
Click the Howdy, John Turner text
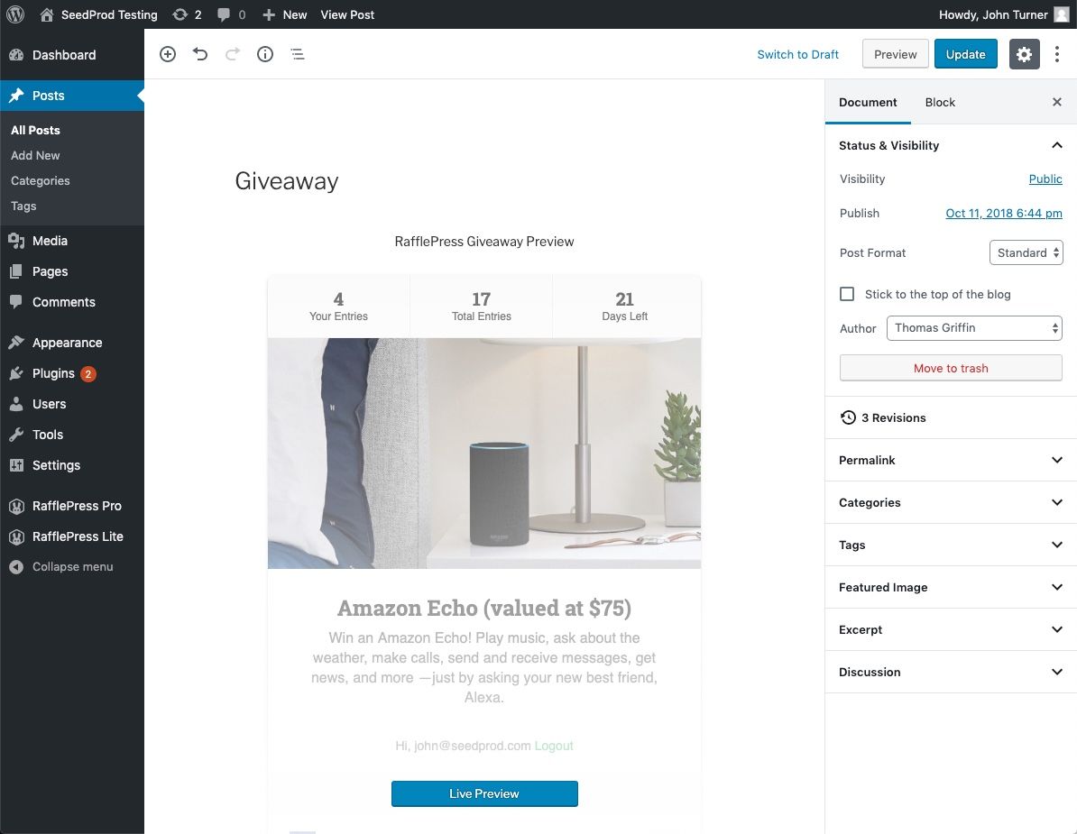pos(993,14)
